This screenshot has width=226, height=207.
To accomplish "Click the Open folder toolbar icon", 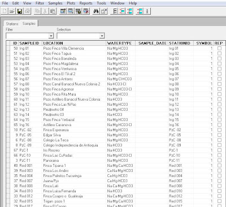I will tap(12, 11).
